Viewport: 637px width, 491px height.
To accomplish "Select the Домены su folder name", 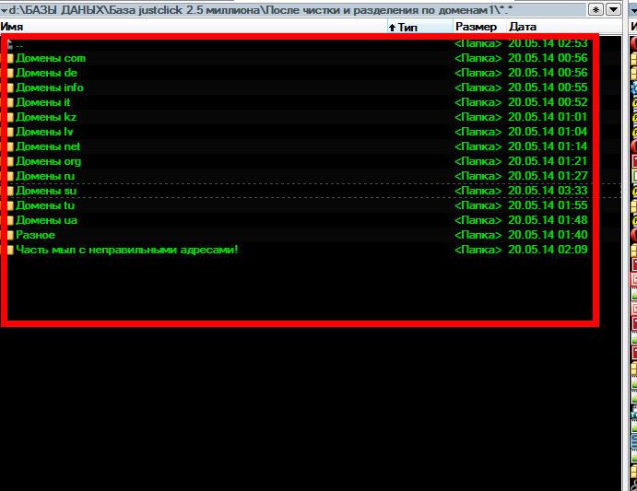I will pyautogui.click(x=46, y=191).
